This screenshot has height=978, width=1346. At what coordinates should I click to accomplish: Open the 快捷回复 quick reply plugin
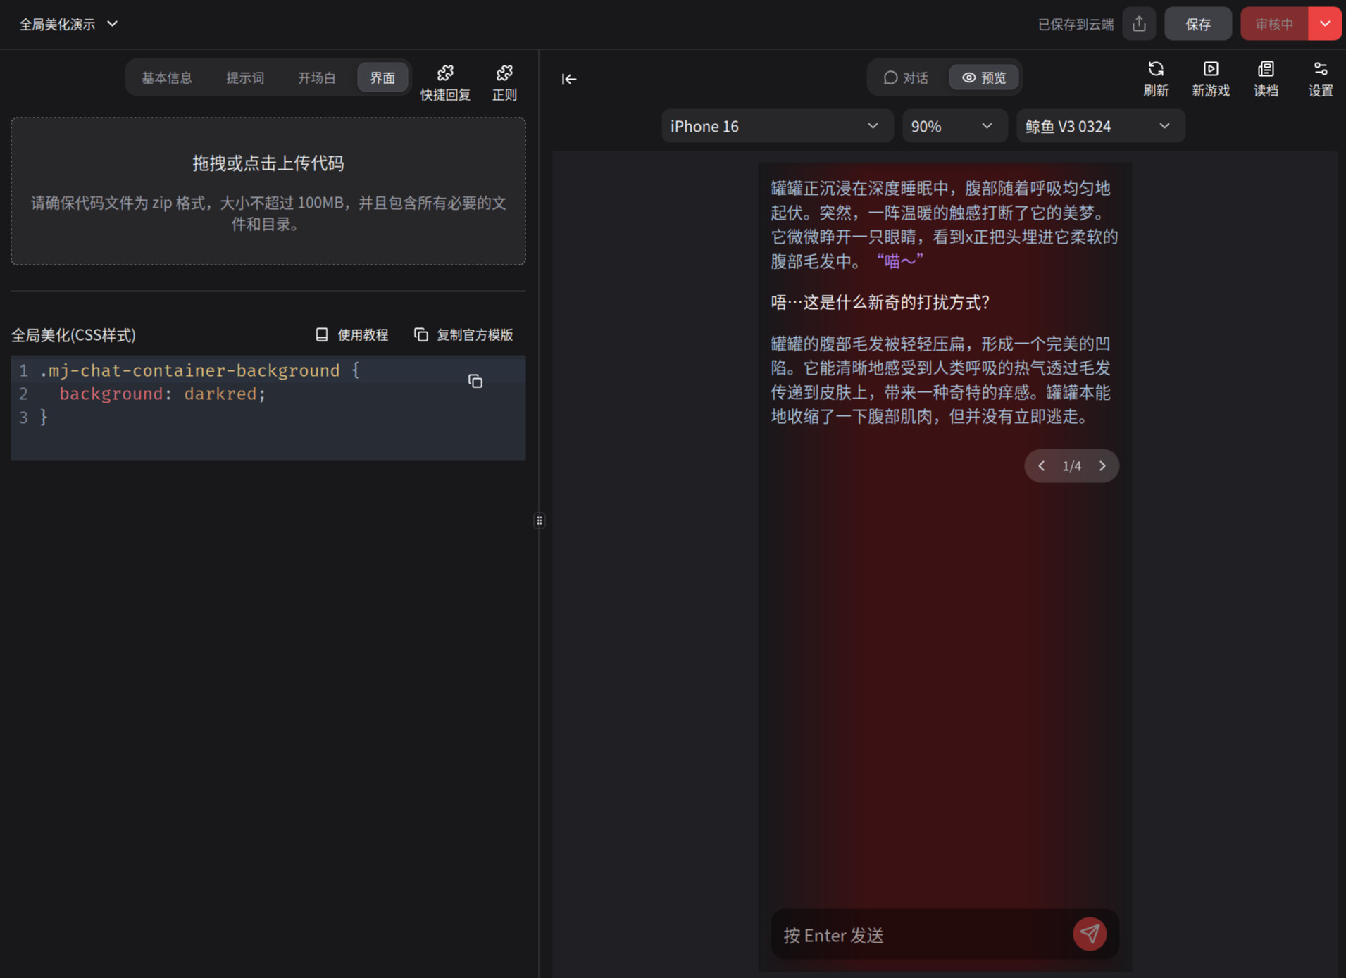[x=444, y=82]
